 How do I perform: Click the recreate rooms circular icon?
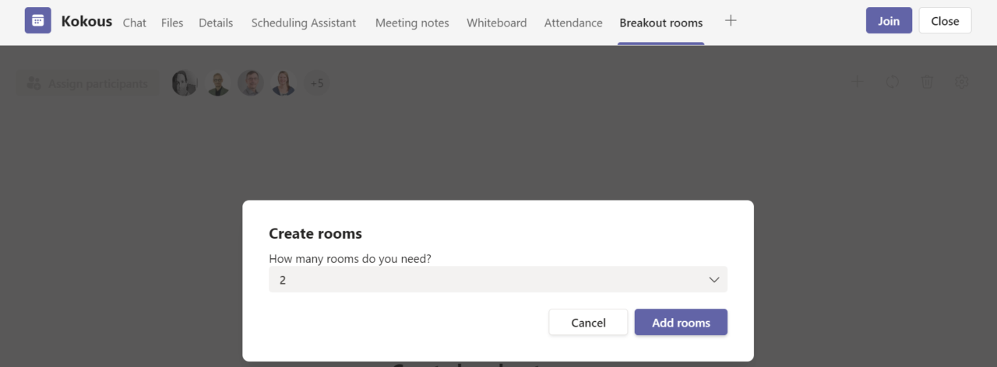coord(893,82)
